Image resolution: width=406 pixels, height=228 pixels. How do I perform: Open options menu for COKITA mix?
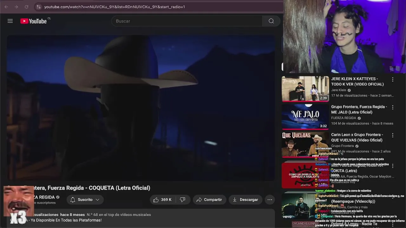[x=393, y=166]
